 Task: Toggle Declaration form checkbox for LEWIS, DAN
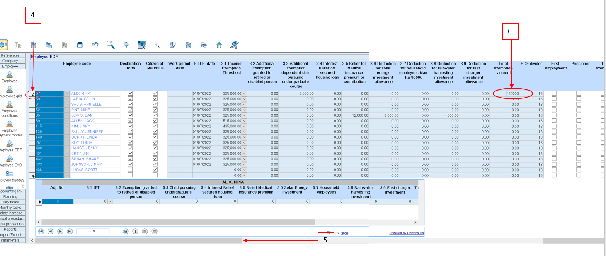[131, 115]
